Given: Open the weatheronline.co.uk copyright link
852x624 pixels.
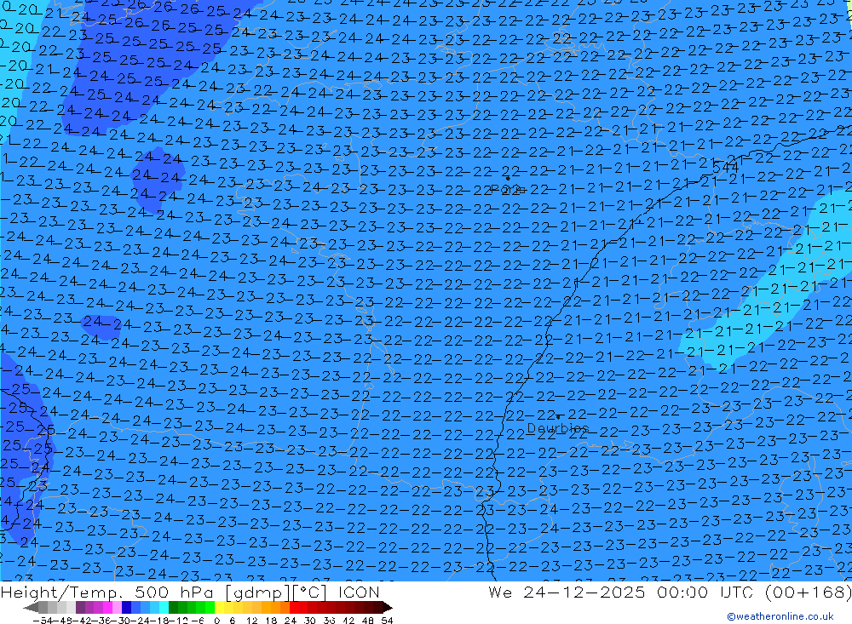Looking at the screenshot, I should 780,615.
